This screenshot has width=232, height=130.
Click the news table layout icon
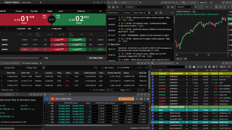point(160,13)
